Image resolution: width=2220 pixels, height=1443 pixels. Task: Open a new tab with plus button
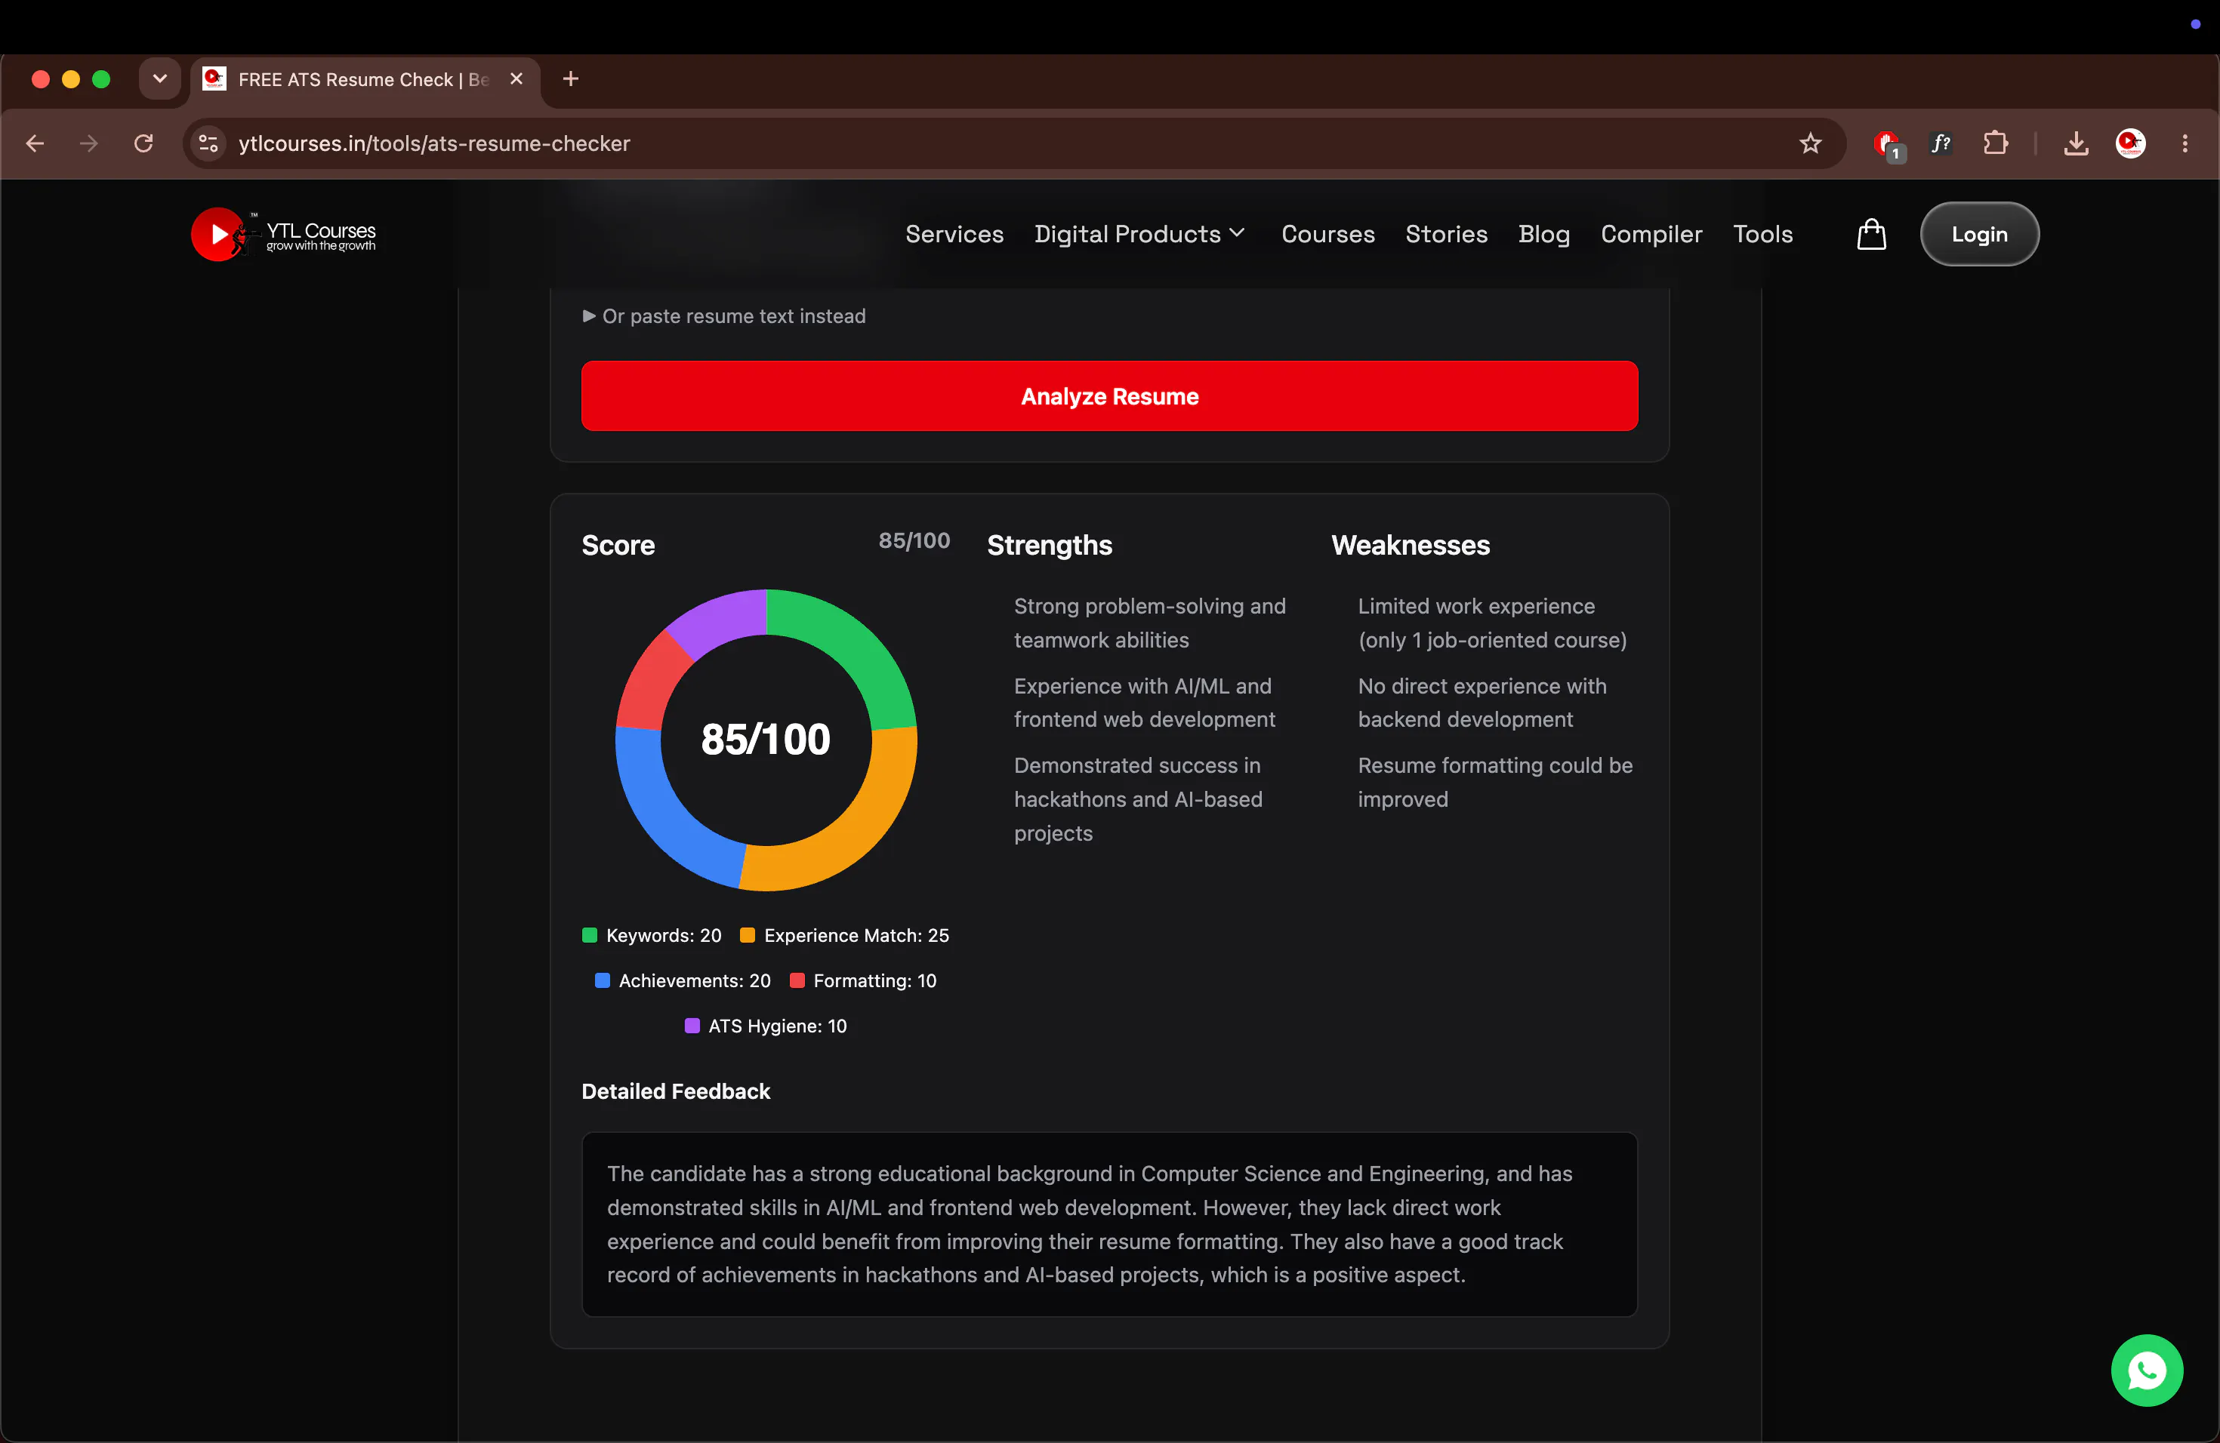(x=571, y=79)
